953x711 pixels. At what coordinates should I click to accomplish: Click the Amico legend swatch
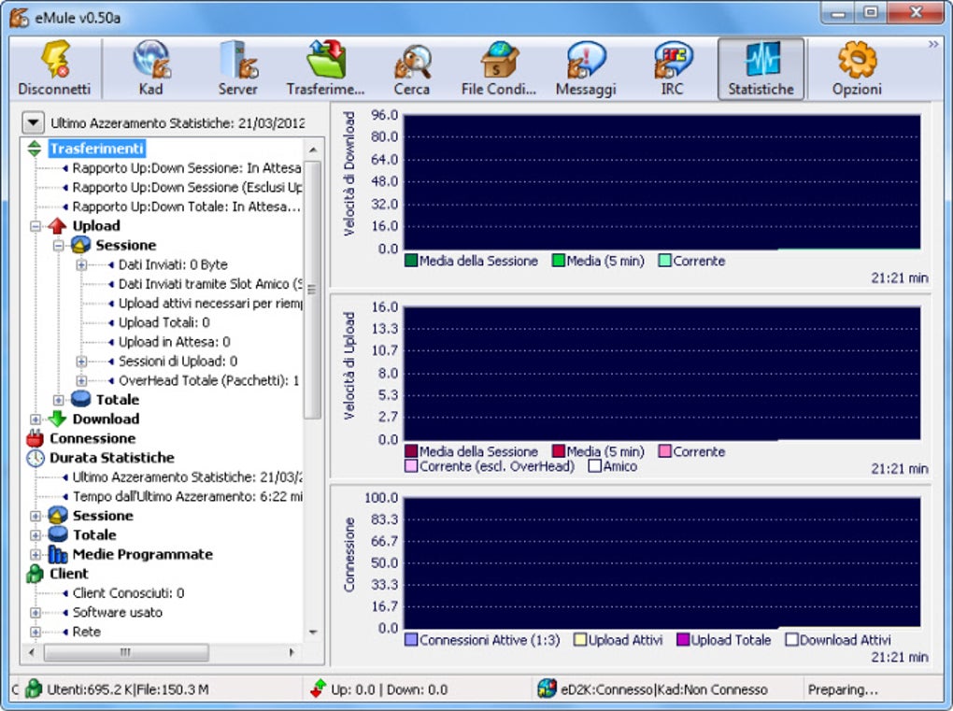[x=595, y=466]
